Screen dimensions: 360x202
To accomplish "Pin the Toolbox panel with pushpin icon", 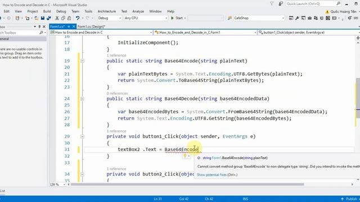I will point(39,27).
